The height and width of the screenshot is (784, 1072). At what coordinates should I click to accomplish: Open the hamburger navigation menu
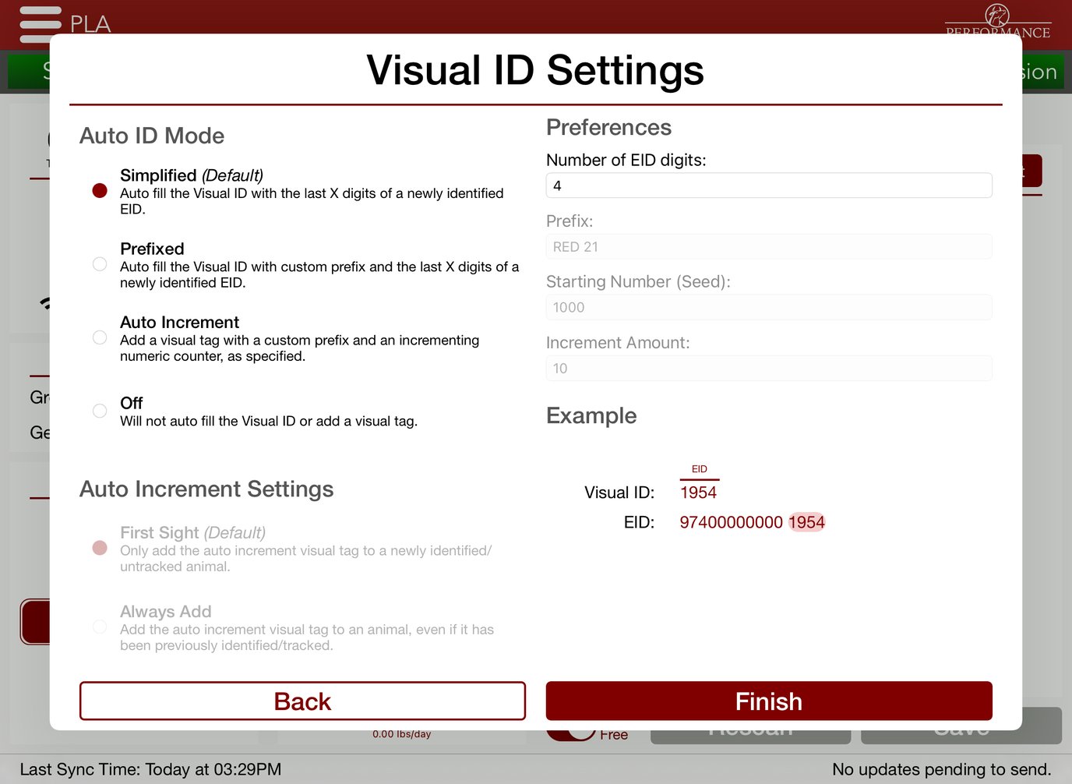click(x=40, y=24)
